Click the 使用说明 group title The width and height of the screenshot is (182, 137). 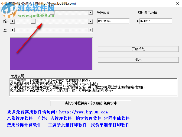(18, 76)
